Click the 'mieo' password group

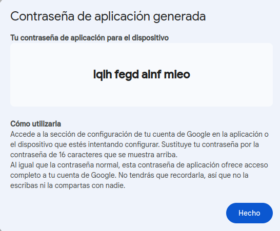click(x=177, y=74)
